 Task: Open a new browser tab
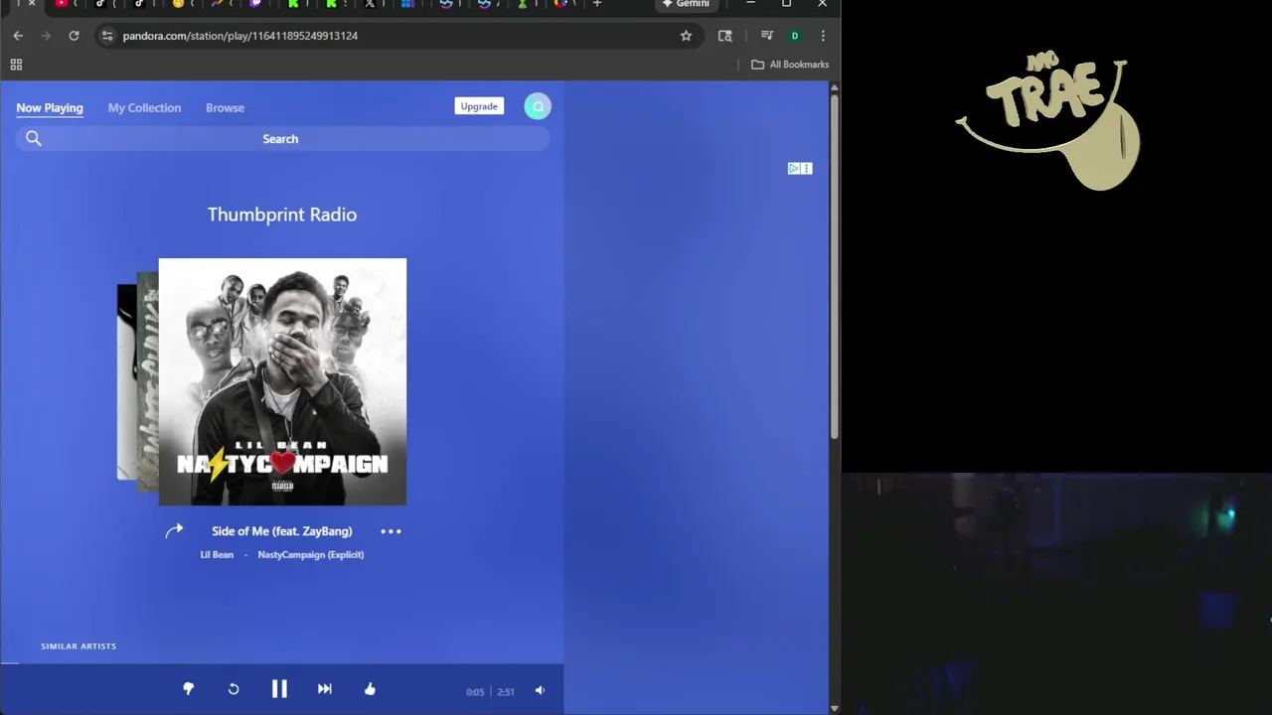(x=597, y=4)
